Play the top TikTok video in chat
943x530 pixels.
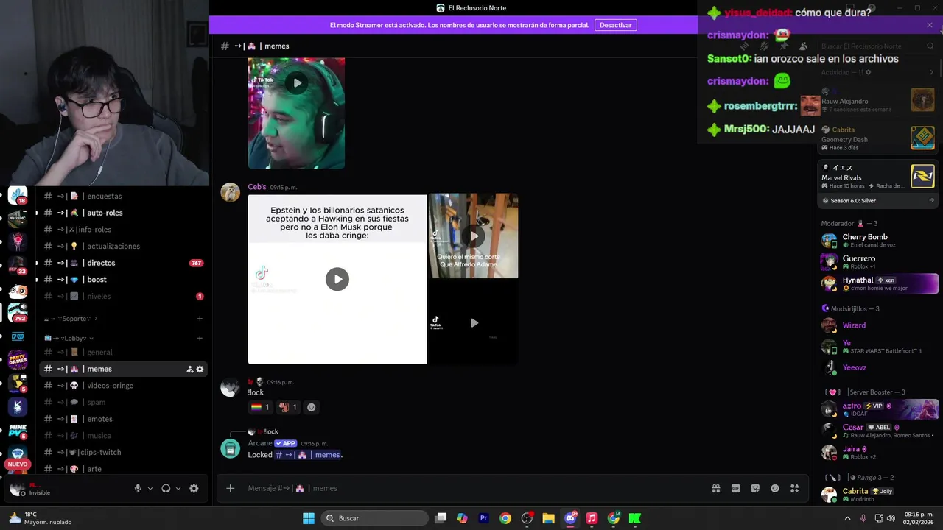(x=296, y=82)
